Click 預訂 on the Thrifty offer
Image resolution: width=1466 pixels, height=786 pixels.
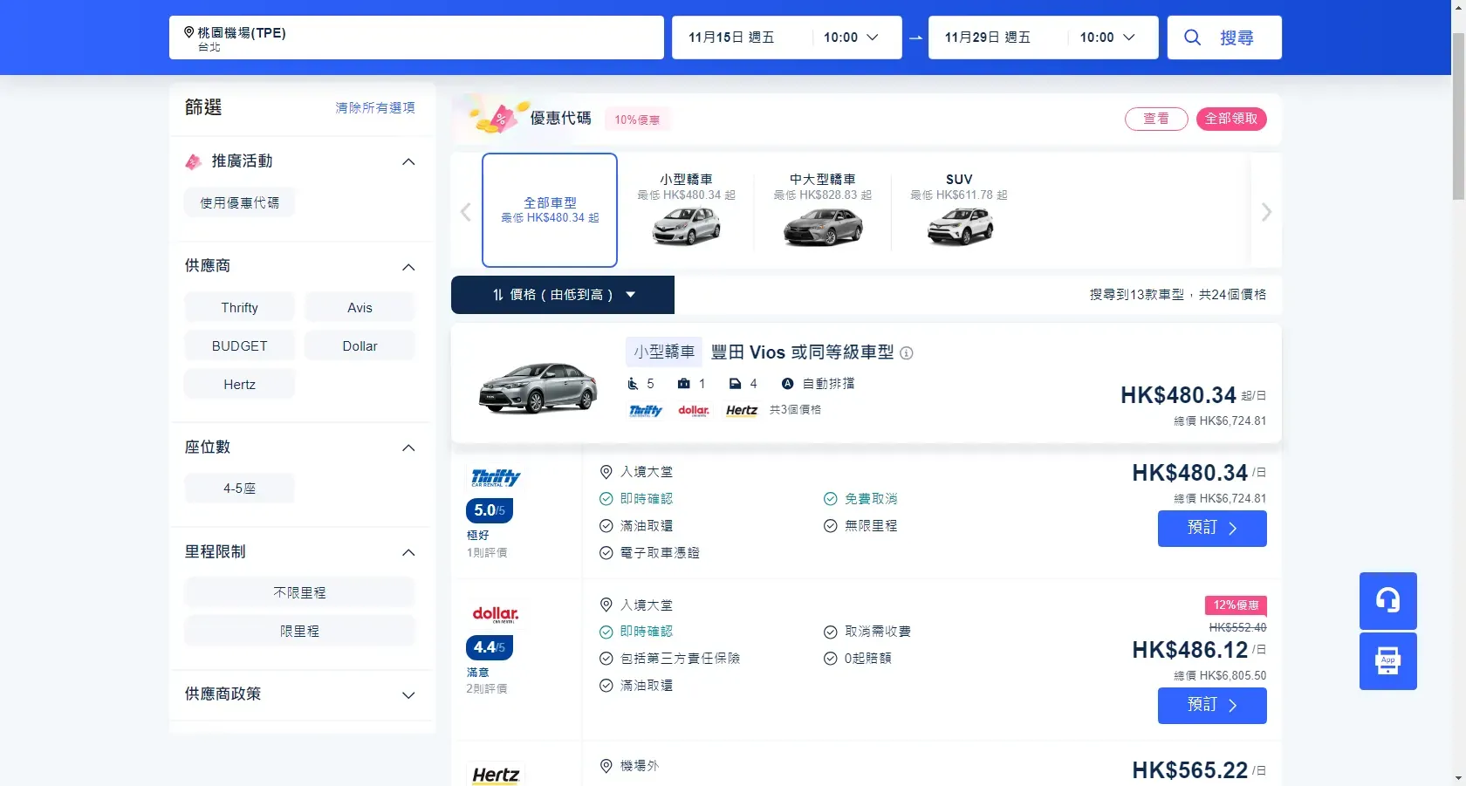(x=1211, y=529)
